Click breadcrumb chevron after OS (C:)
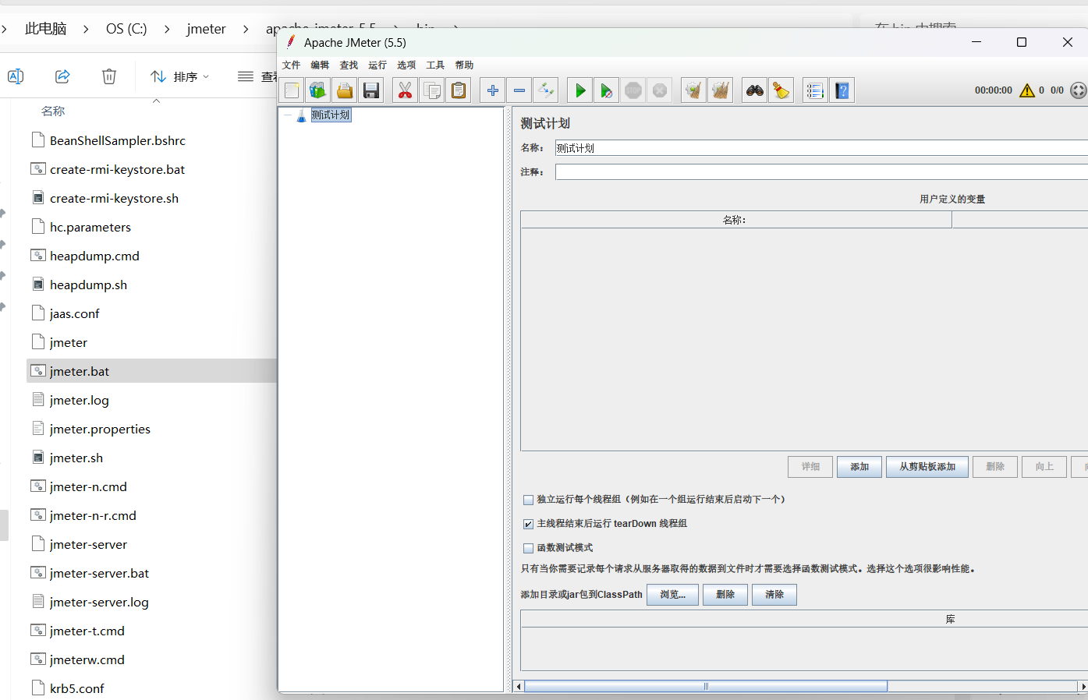Viewport: 1088px width, 700px height. (x=167, y=29)
